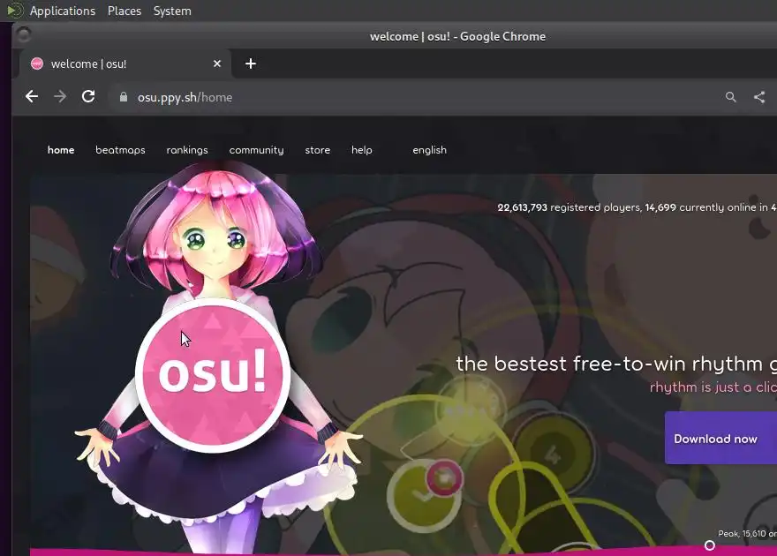Open the community nav menu

[x=256, y=150]
